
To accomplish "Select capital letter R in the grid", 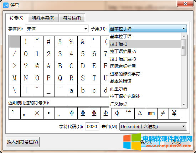I will [72, 78].
